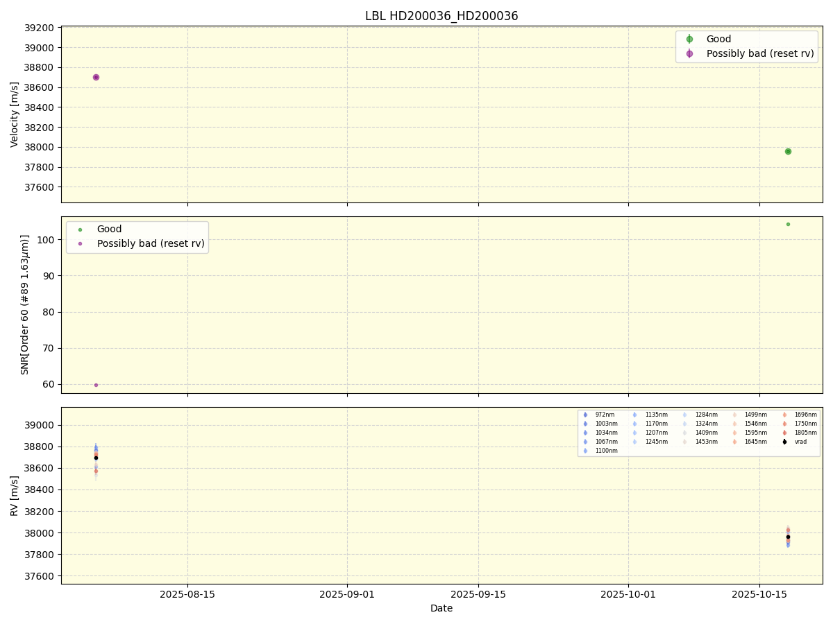Viewport: 833px width, 624px height.
Task: Select the 1645nm legend entry
Action: pos(750,442)
